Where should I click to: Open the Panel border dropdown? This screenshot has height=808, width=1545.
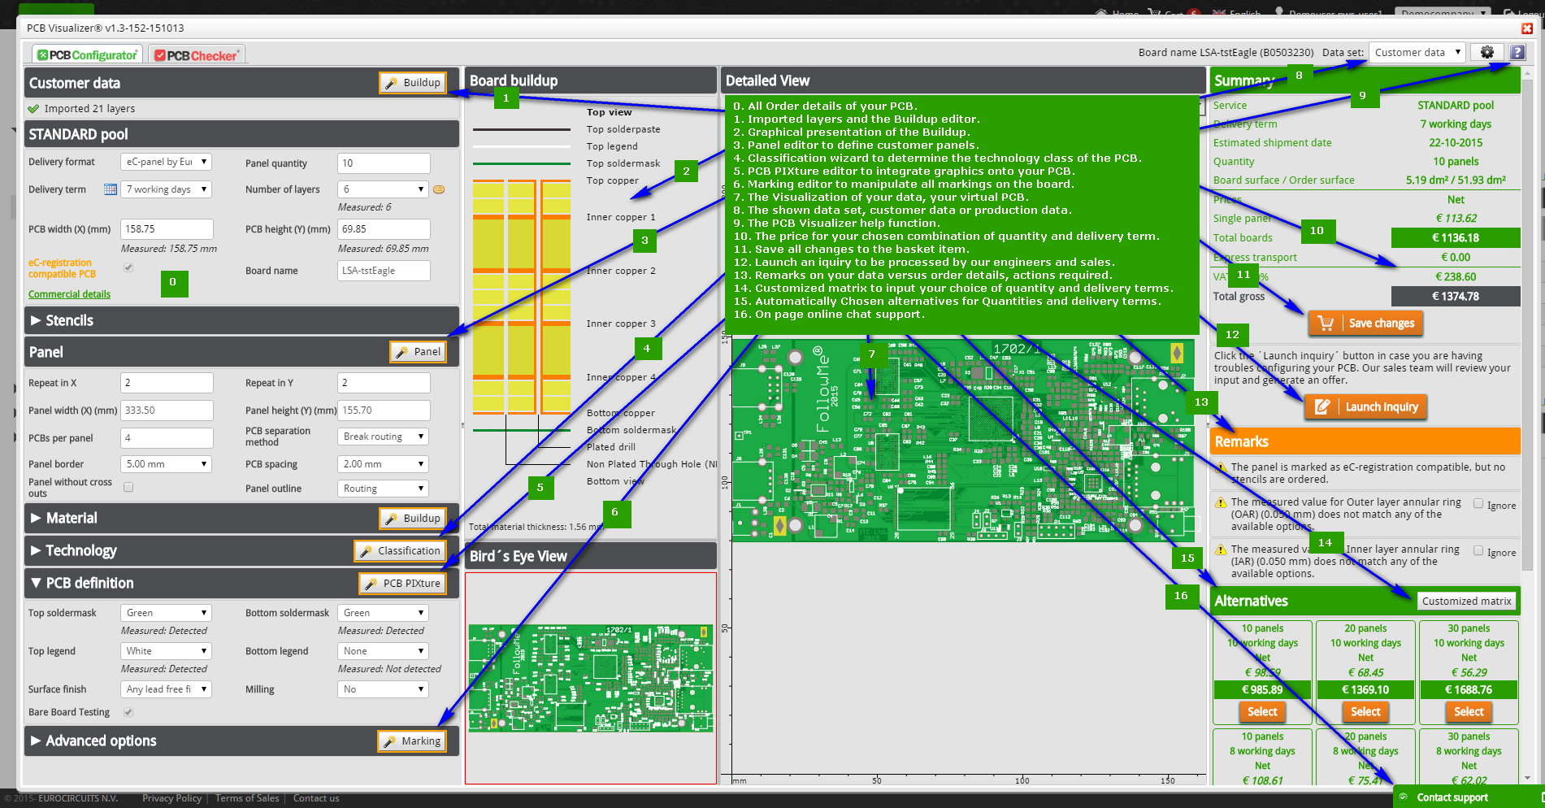[166, 463]
